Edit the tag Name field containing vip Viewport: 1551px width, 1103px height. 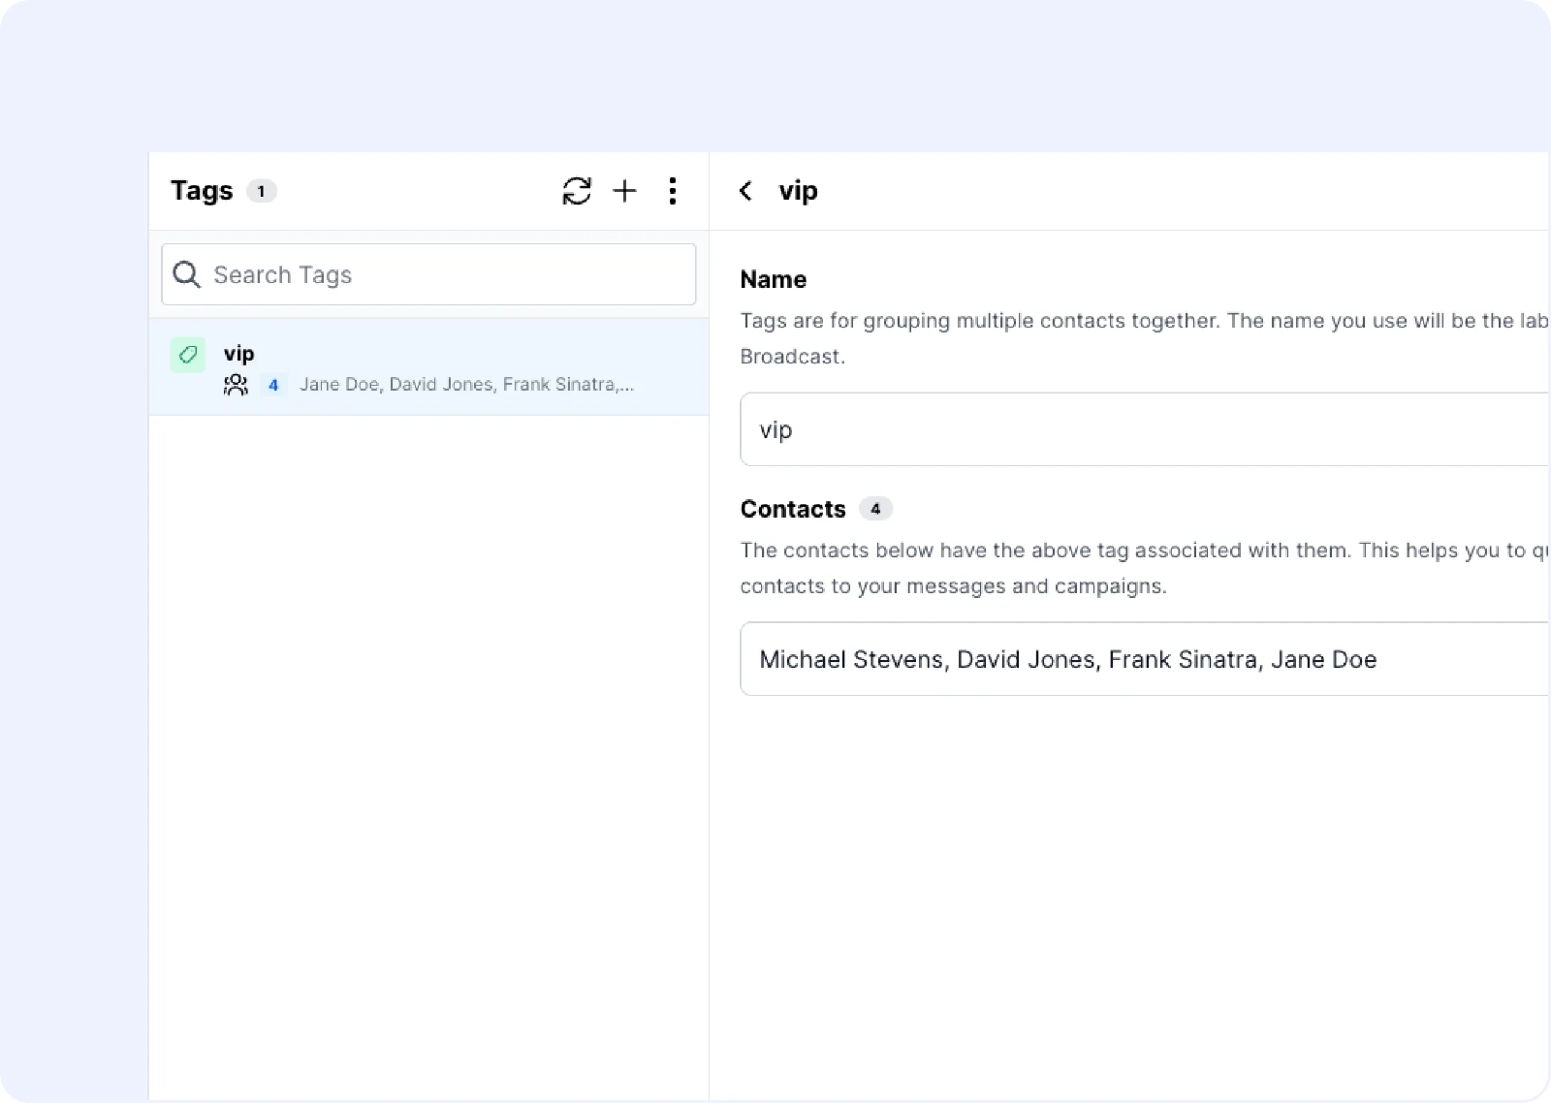coord(1144,429)
